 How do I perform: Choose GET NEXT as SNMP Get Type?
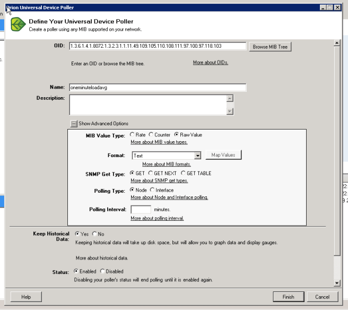pyautogui.click(x=151, y=173)
